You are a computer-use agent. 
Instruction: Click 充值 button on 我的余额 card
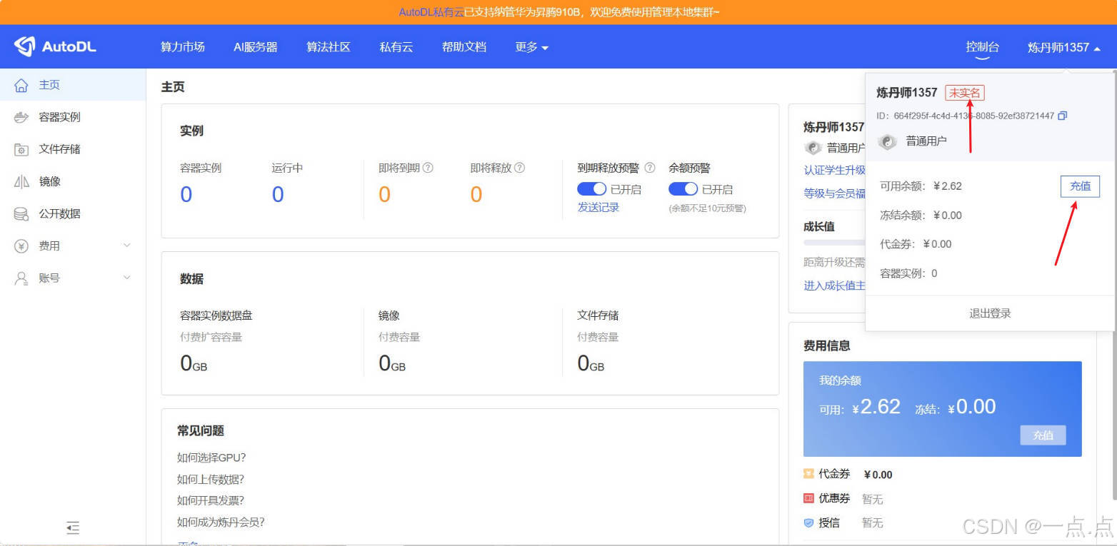(1043, 435)
